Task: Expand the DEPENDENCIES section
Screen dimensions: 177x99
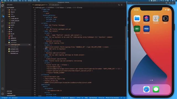Action: 11,96
